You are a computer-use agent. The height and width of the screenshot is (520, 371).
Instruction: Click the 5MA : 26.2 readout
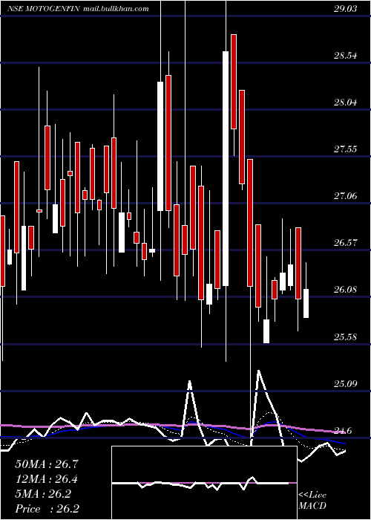click(x=43, y=494)
